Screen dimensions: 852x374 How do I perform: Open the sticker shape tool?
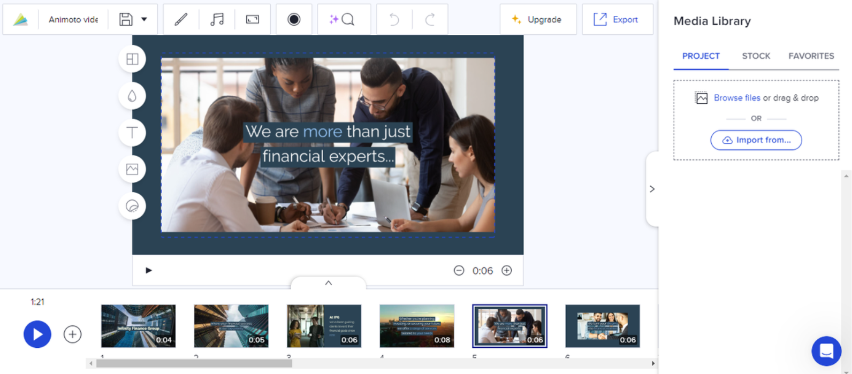tap(132, 206)
